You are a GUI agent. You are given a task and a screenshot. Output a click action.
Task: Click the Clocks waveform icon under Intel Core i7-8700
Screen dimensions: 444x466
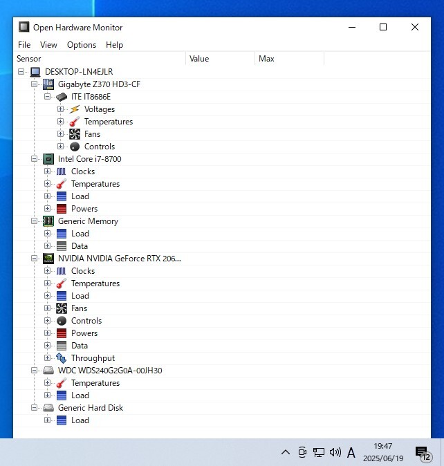pos(62,171)
